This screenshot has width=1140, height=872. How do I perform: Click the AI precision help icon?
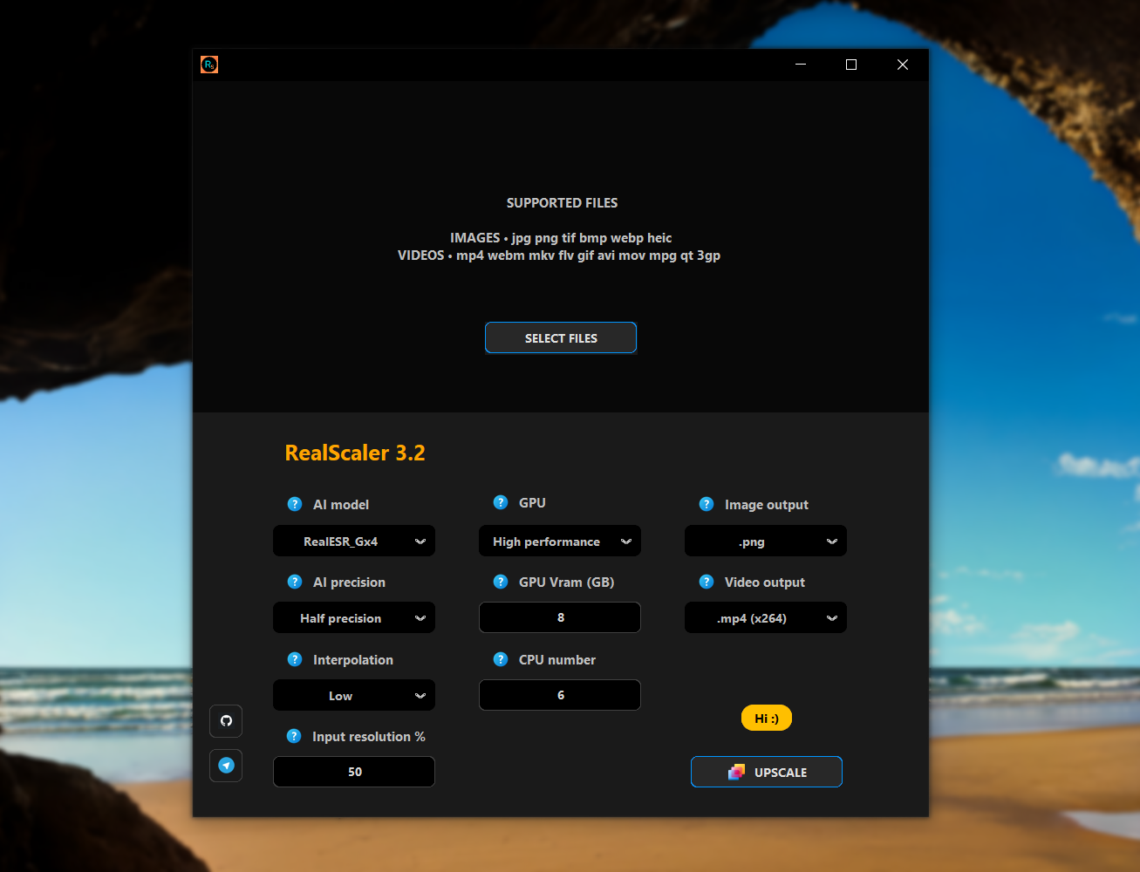294,582
